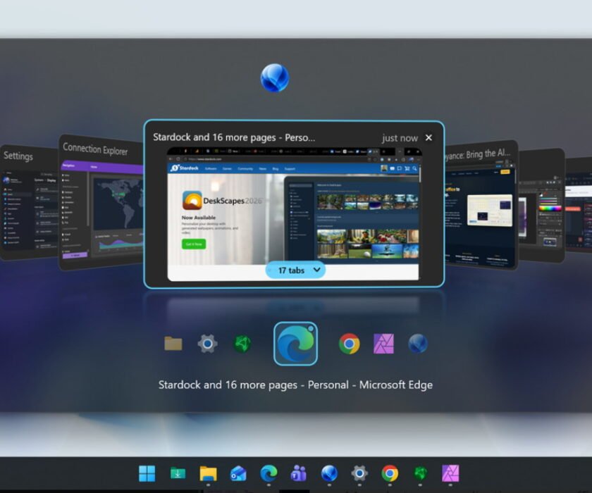
Task: Expand the 17 tabs dropdown
Action: [295, 270]
